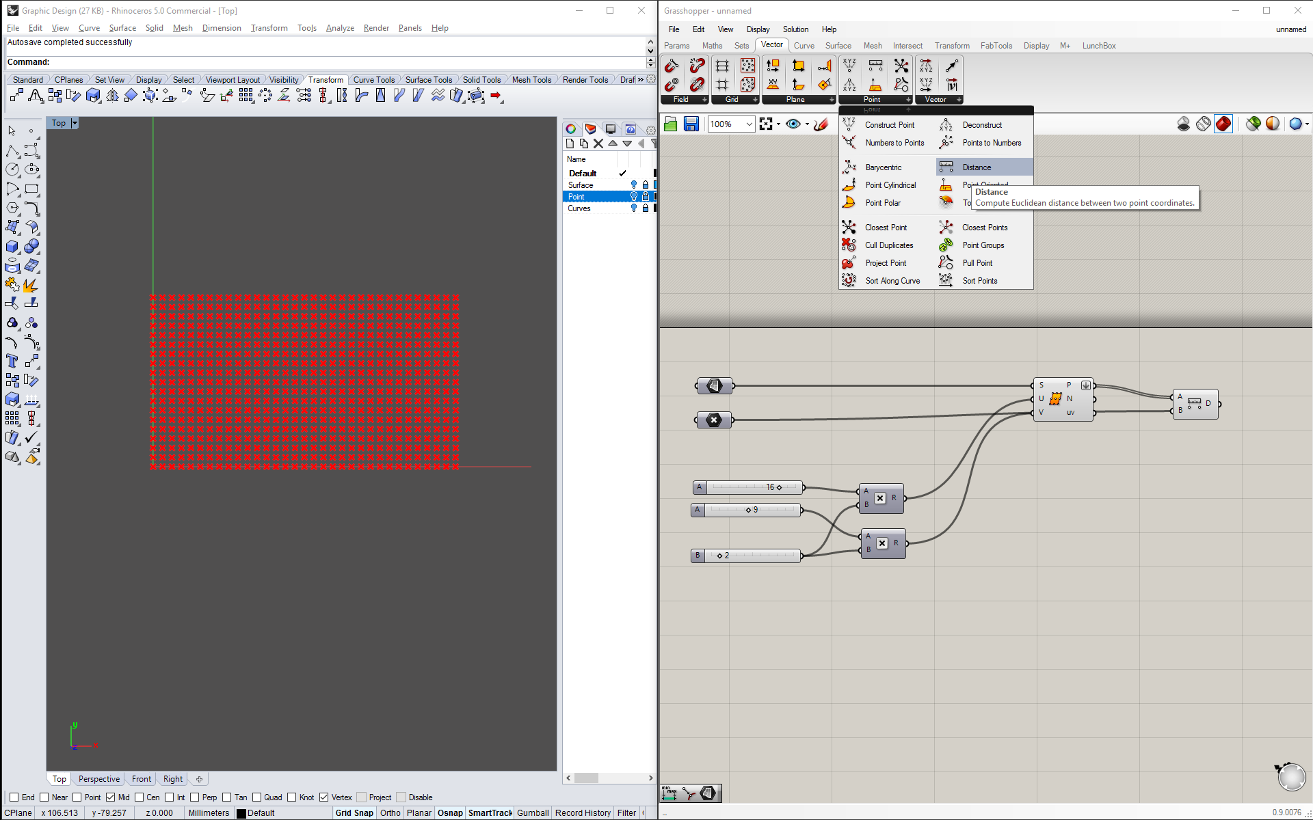Choose Cull Duplicates component

[x=888, y=245]
